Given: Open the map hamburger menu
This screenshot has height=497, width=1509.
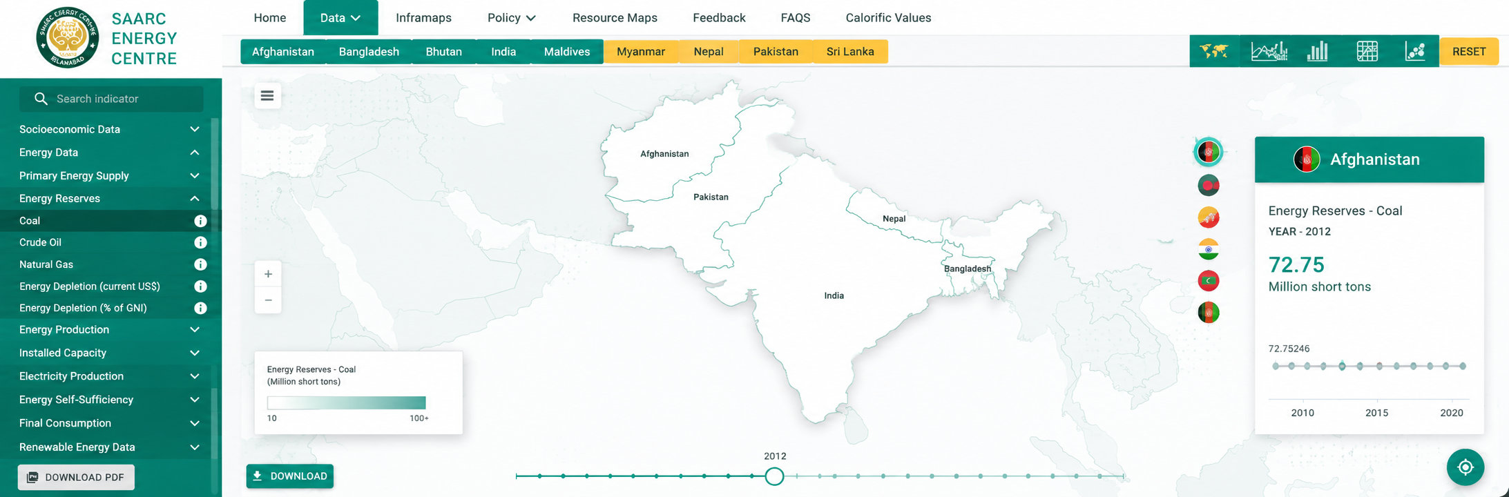Looking at the screenshot, I should pos(267,96).
